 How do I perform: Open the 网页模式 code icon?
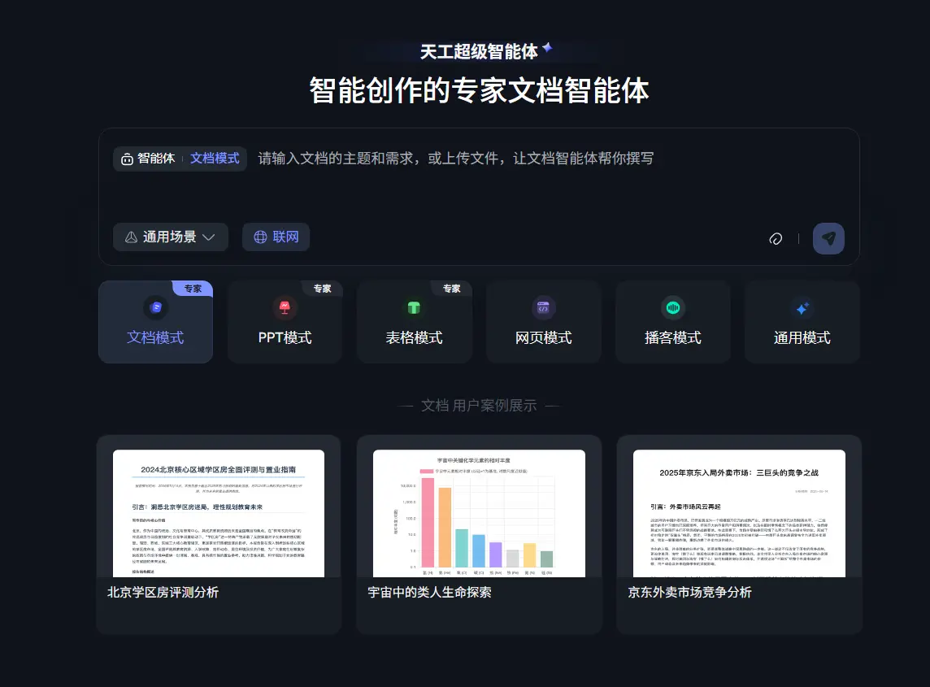coord(544,307)
